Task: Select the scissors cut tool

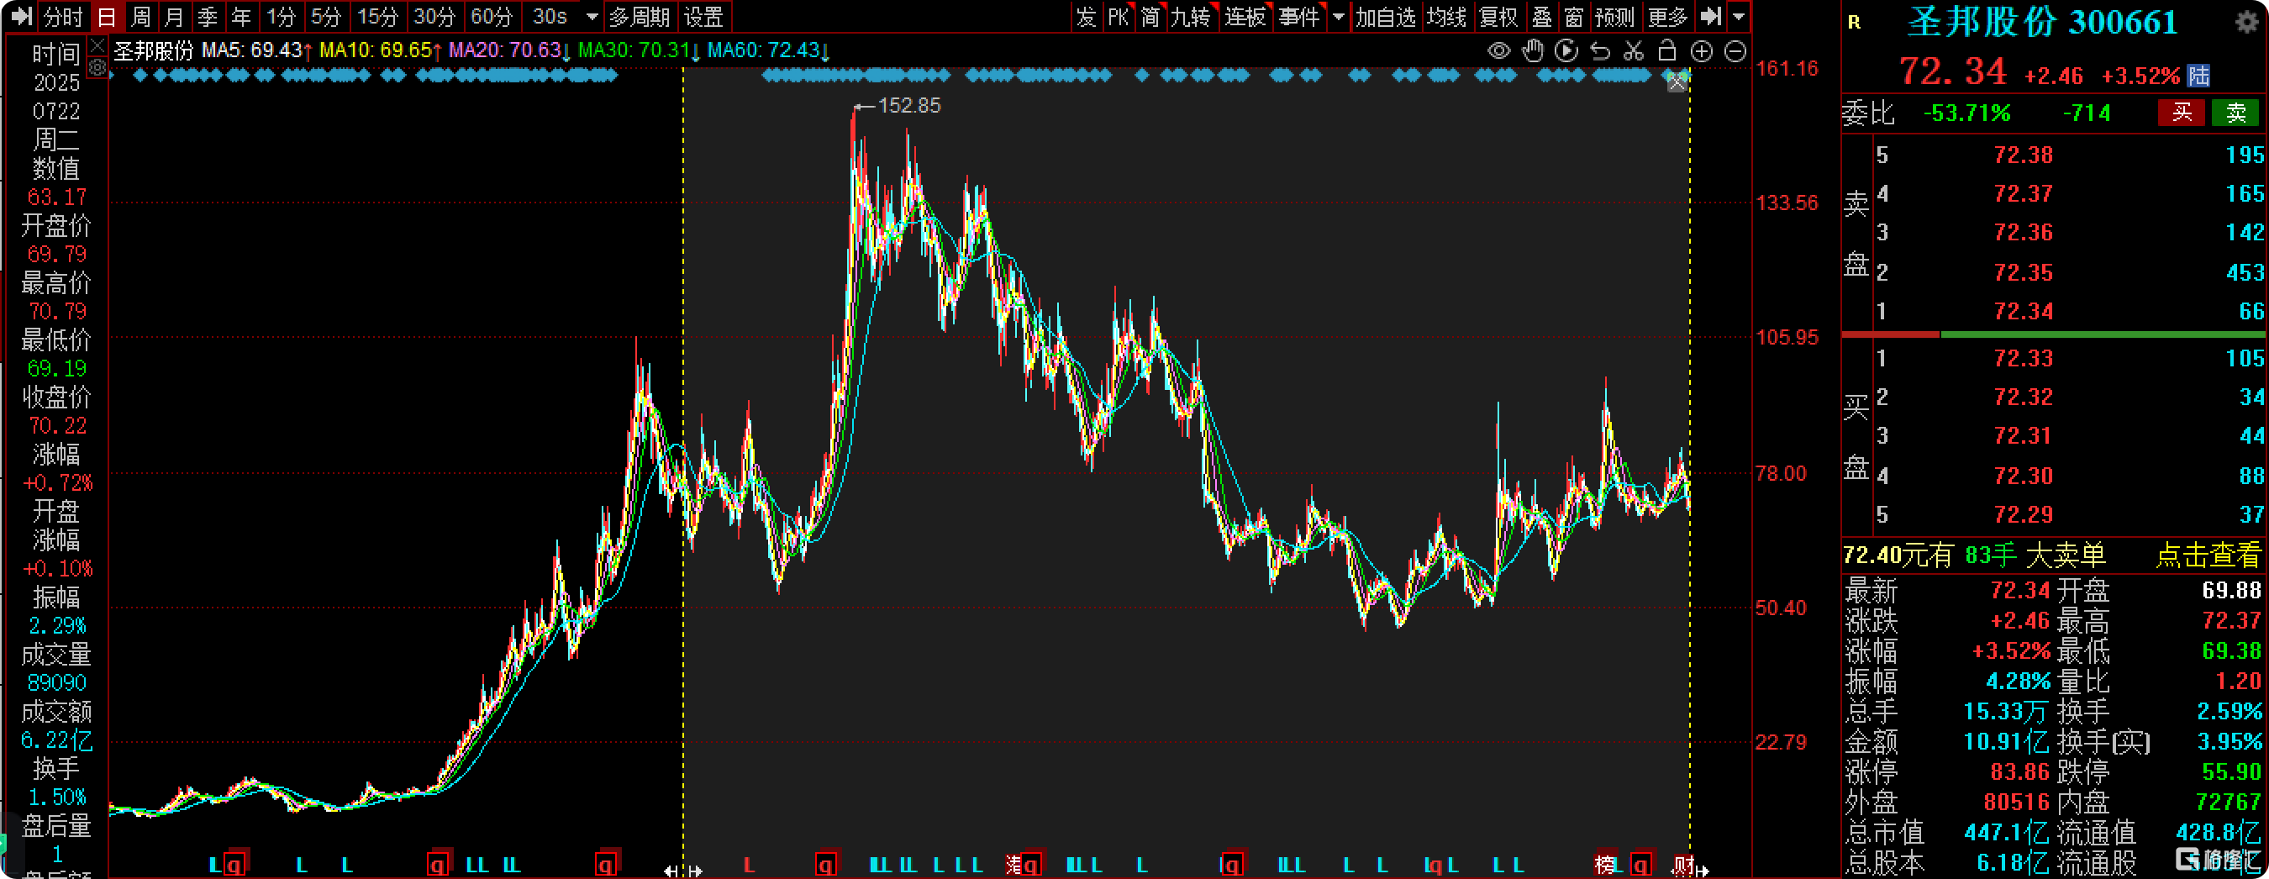Action: pyautogui.click(x=1633, y=51)
